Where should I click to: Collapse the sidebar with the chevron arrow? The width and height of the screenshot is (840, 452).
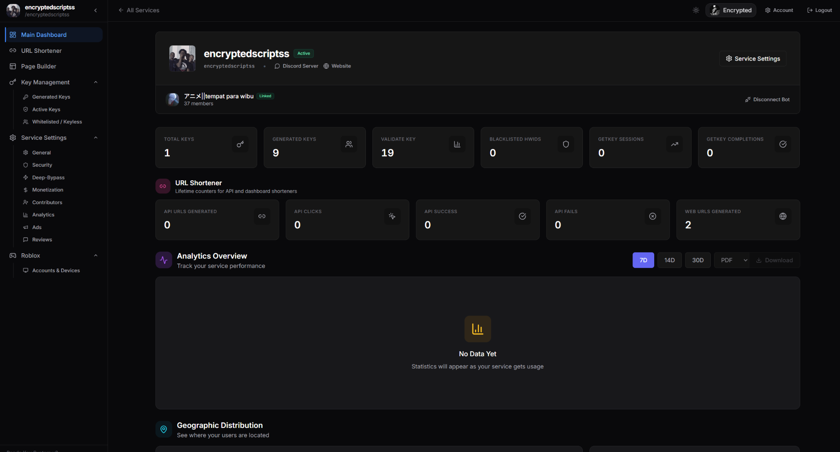point(96,10)
